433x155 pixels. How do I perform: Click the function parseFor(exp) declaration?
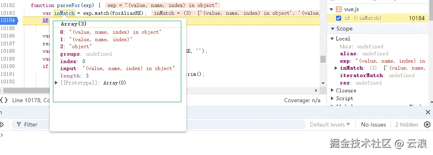click(x=66, y=5)
